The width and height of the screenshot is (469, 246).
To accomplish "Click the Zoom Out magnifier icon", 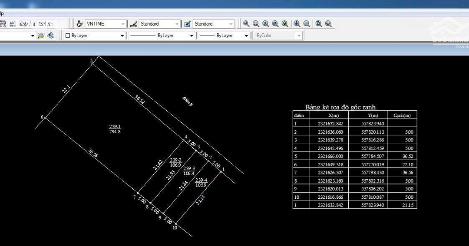I will pos(307,24).
